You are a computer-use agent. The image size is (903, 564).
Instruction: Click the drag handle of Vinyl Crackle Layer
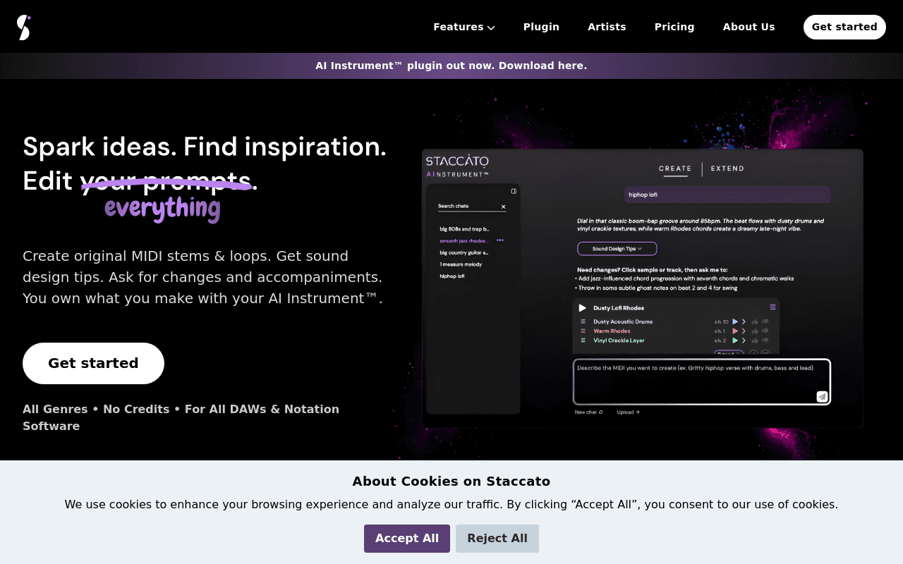click(x=583, y=341)
